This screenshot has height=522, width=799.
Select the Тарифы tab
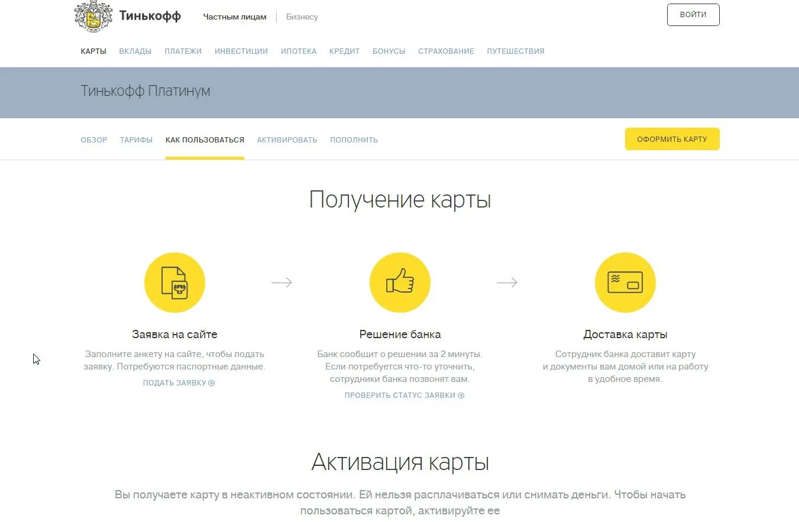[137, 140]
